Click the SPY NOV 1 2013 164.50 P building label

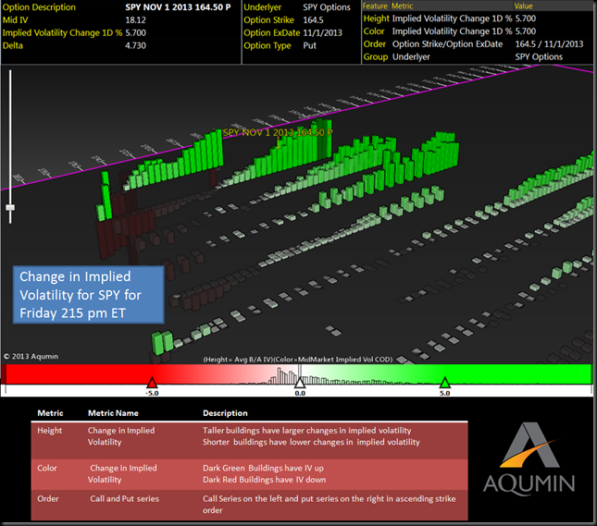pos(278,132)
